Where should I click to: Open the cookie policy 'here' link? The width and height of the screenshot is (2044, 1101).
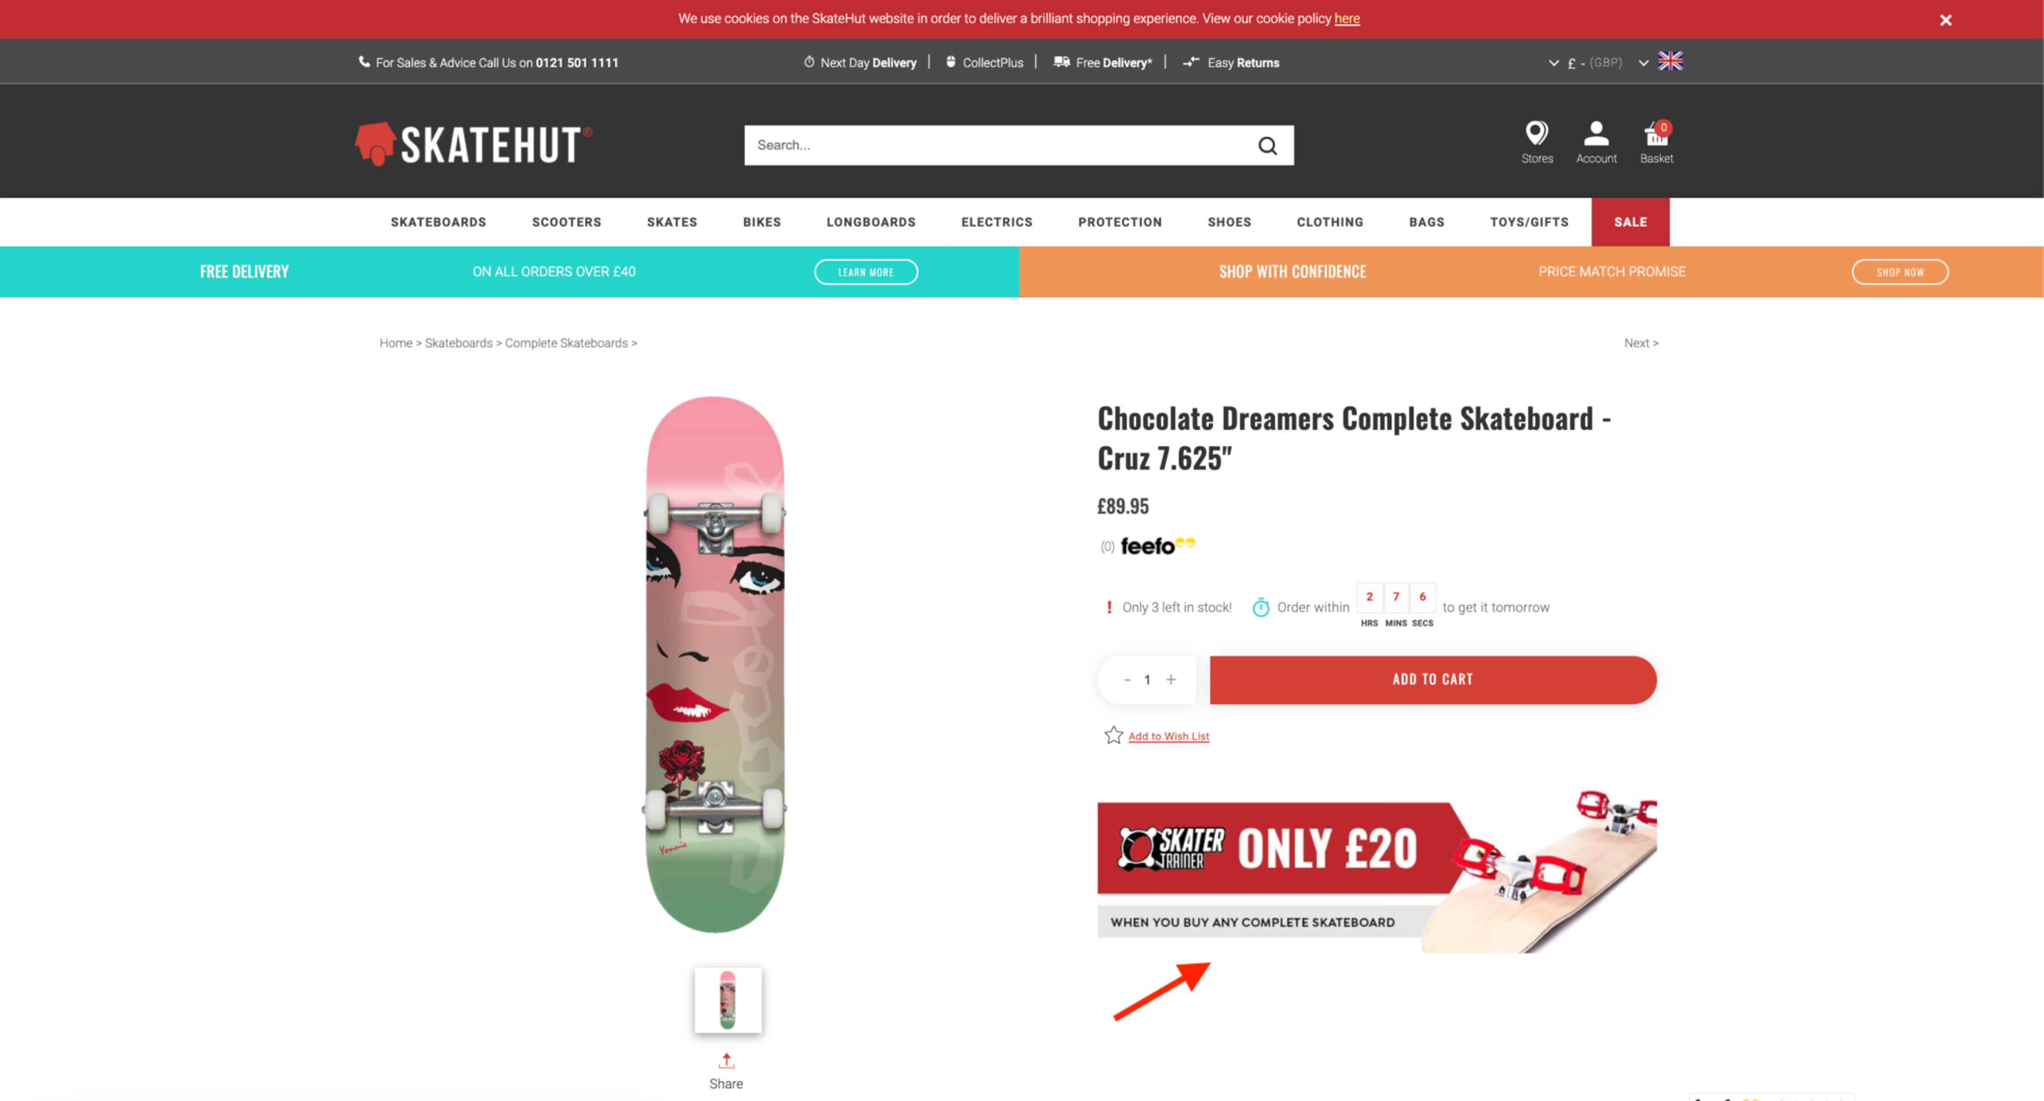coord(1347,18)
